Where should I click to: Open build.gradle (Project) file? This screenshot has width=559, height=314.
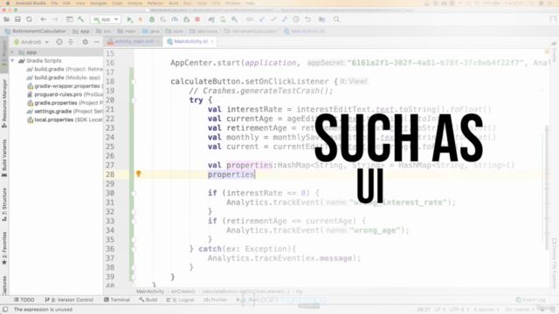tap(65, 69)
